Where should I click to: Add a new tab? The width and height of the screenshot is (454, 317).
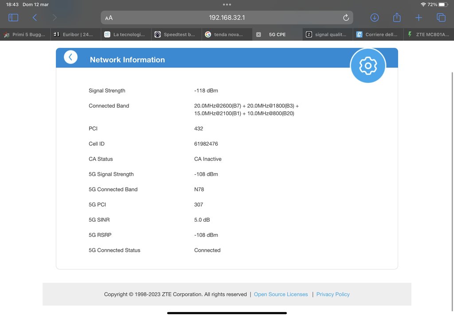(419, 18)
